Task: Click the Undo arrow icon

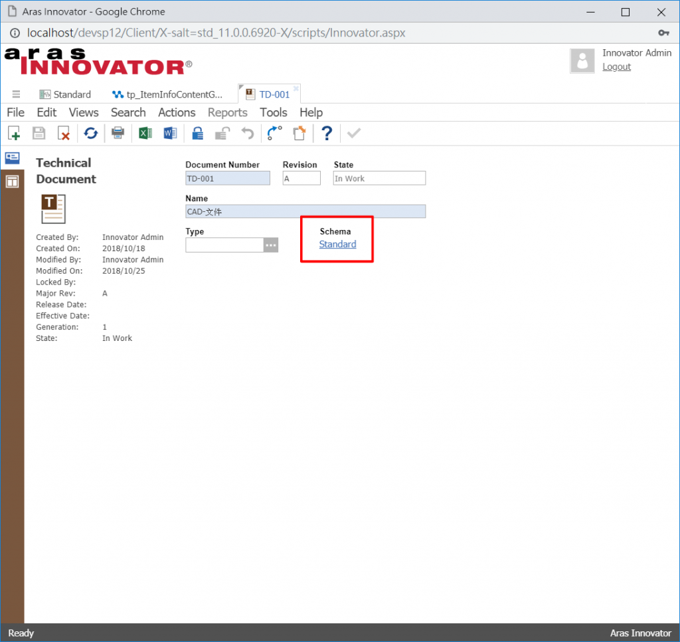Action: click(x=248, y=134)
